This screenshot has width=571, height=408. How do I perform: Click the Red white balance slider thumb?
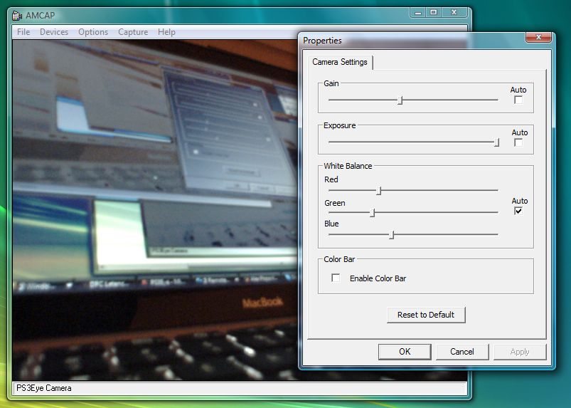pyautogui.click(x=379, y=191)
